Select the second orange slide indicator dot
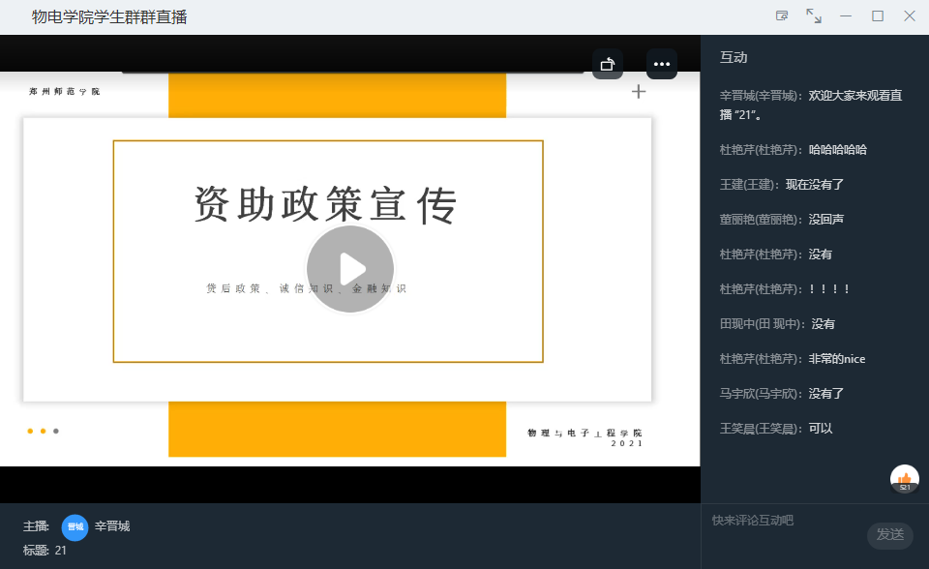This screenshot has height=569, width=929. [x=43, y=430]
